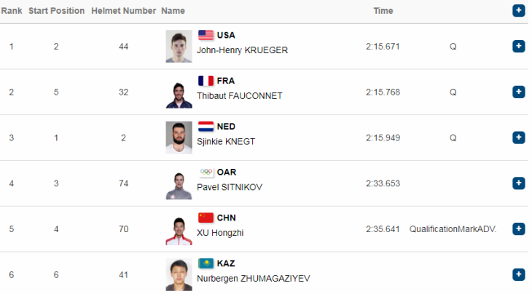Viewport: 532px width, 294px height.
Task: Sort table by Rank column header
Action: [x=12, y=11]
